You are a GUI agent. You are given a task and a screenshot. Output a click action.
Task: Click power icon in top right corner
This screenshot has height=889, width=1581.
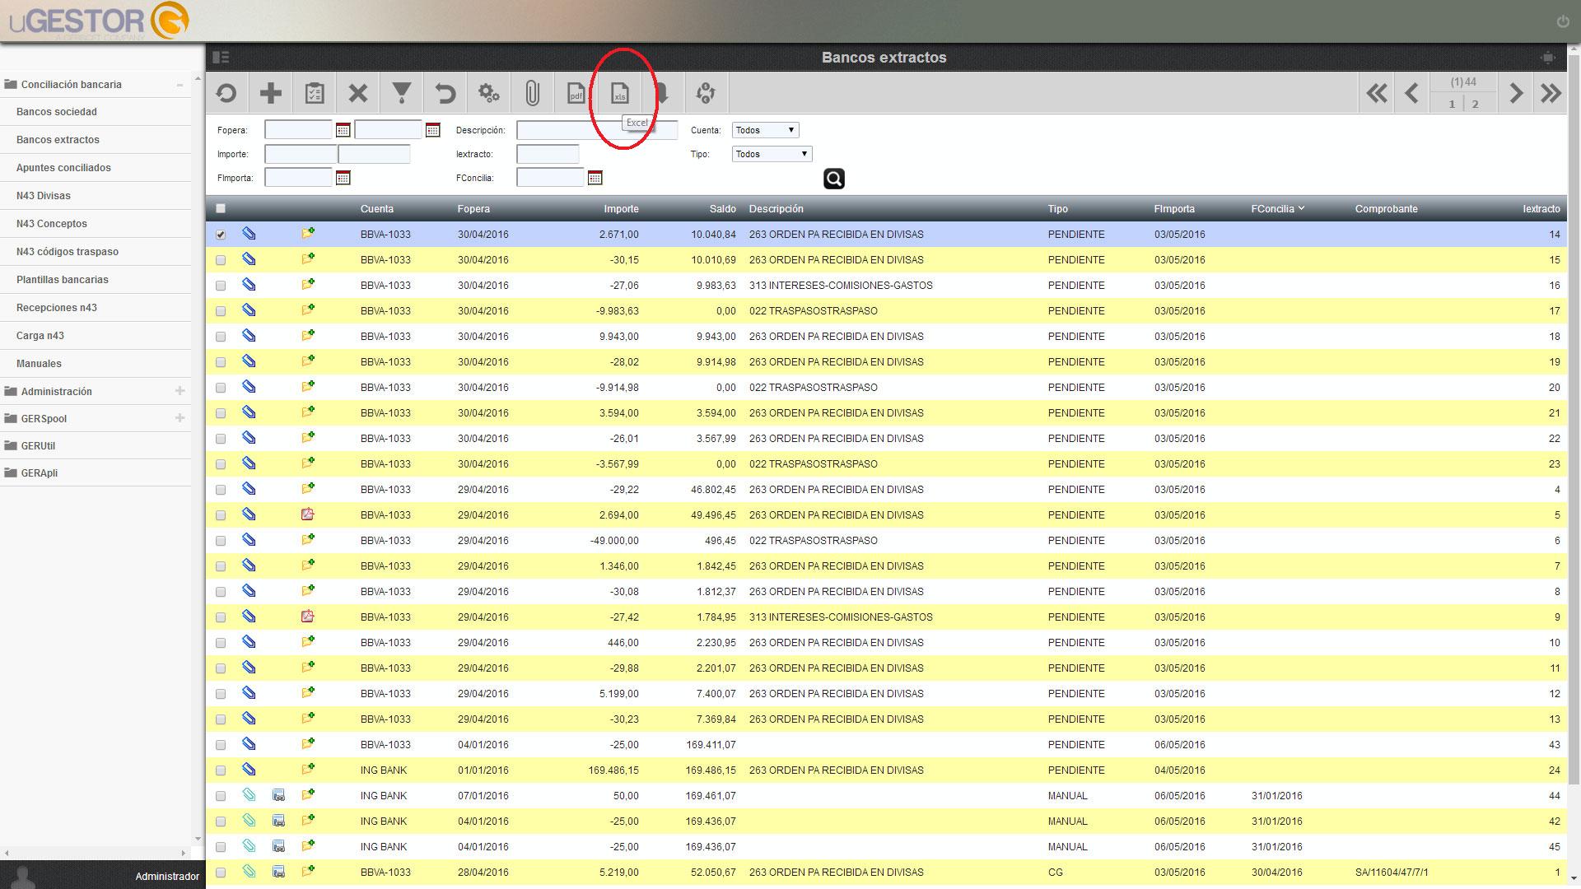[x=1562, y=21]
